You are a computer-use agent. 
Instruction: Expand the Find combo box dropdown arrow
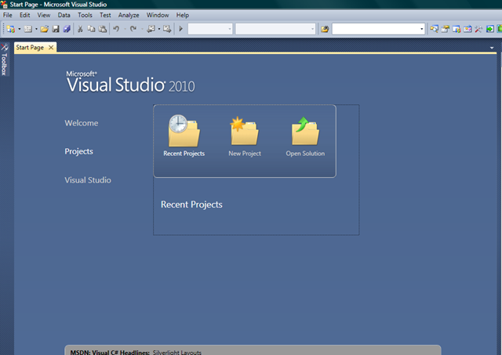(x=422, y=29)
